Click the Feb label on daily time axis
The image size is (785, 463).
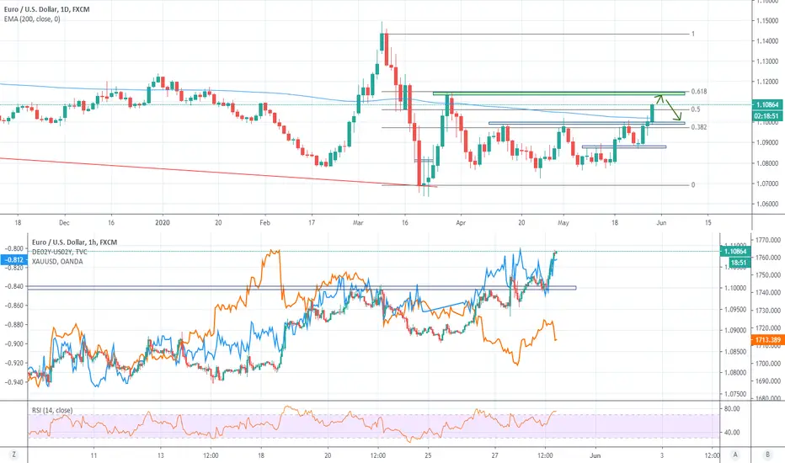[264, 223]
